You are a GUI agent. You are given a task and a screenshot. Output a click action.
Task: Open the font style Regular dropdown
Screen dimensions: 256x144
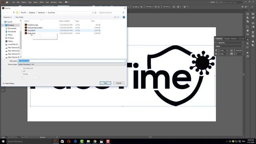pyautogui.click(x=243, y=46)
